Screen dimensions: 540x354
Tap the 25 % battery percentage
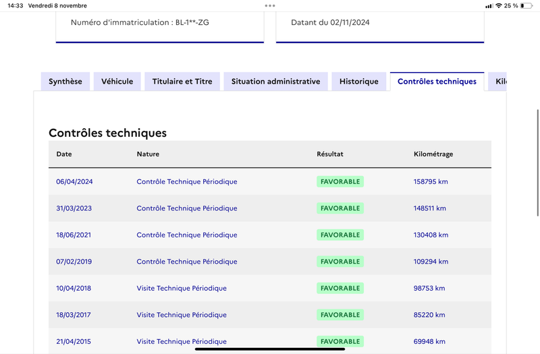tap(511, 5)
